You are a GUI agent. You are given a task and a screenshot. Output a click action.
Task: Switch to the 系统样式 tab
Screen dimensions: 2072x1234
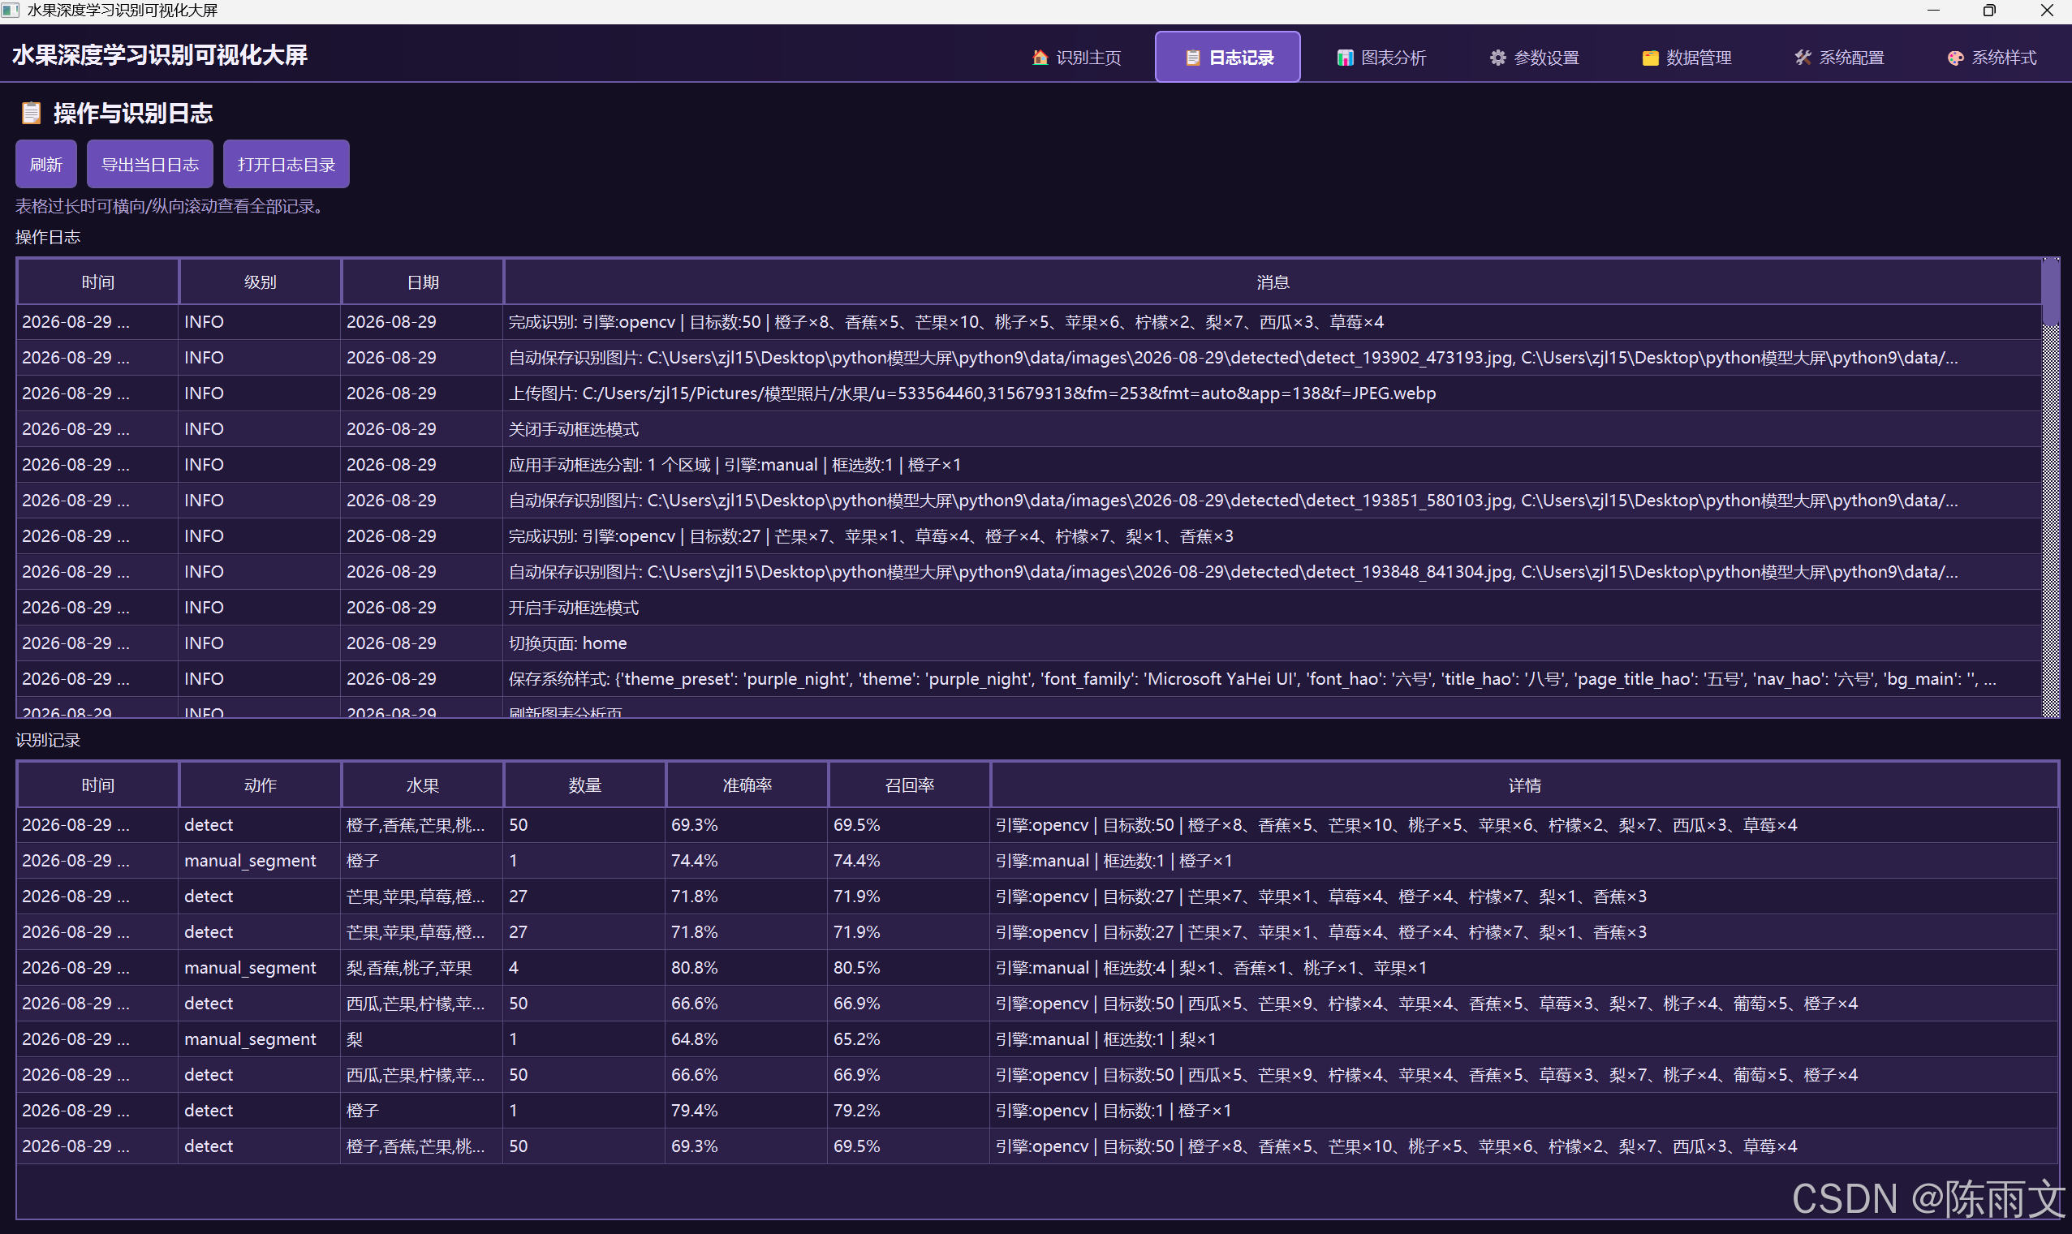(1992, 58)
